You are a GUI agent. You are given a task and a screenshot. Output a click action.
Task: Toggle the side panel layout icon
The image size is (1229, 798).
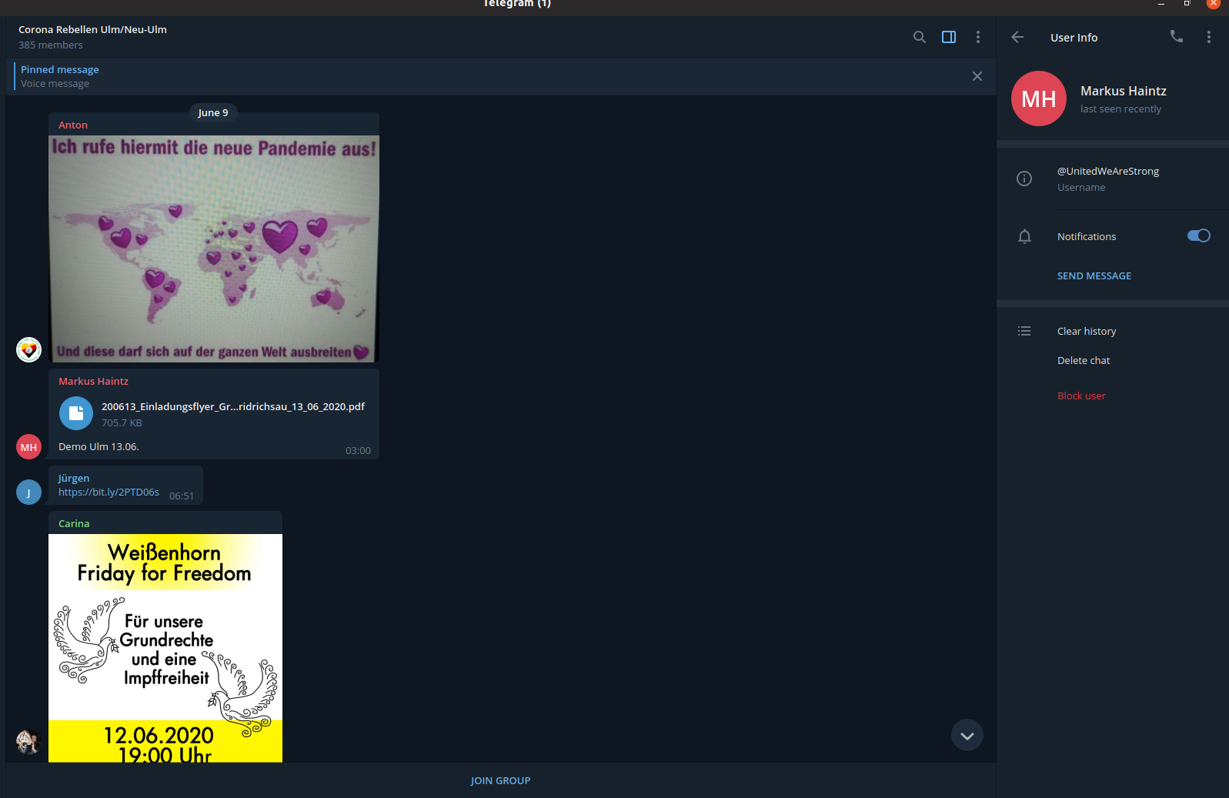949,37
